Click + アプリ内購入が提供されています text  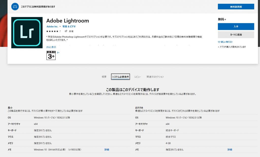click(x=232, y=47)
